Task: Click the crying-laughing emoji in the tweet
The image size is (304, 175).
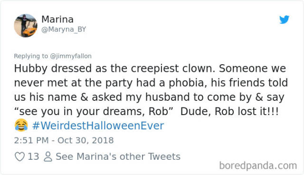Action: point(21,125)
